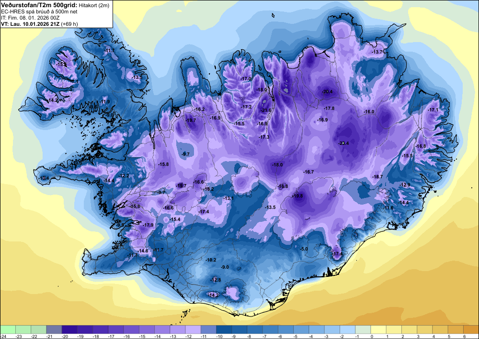
Task: Click the -13.4 label on the peninsula tip
Action: pos(44,178)
